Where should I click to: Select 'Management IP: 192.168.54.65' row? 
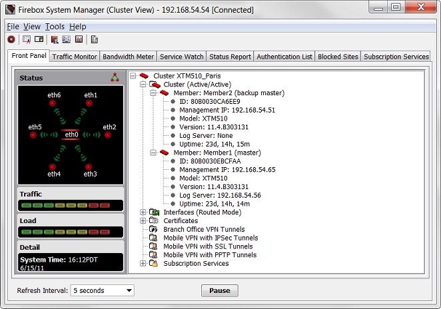pyautogui.click(x=227, y=170)
